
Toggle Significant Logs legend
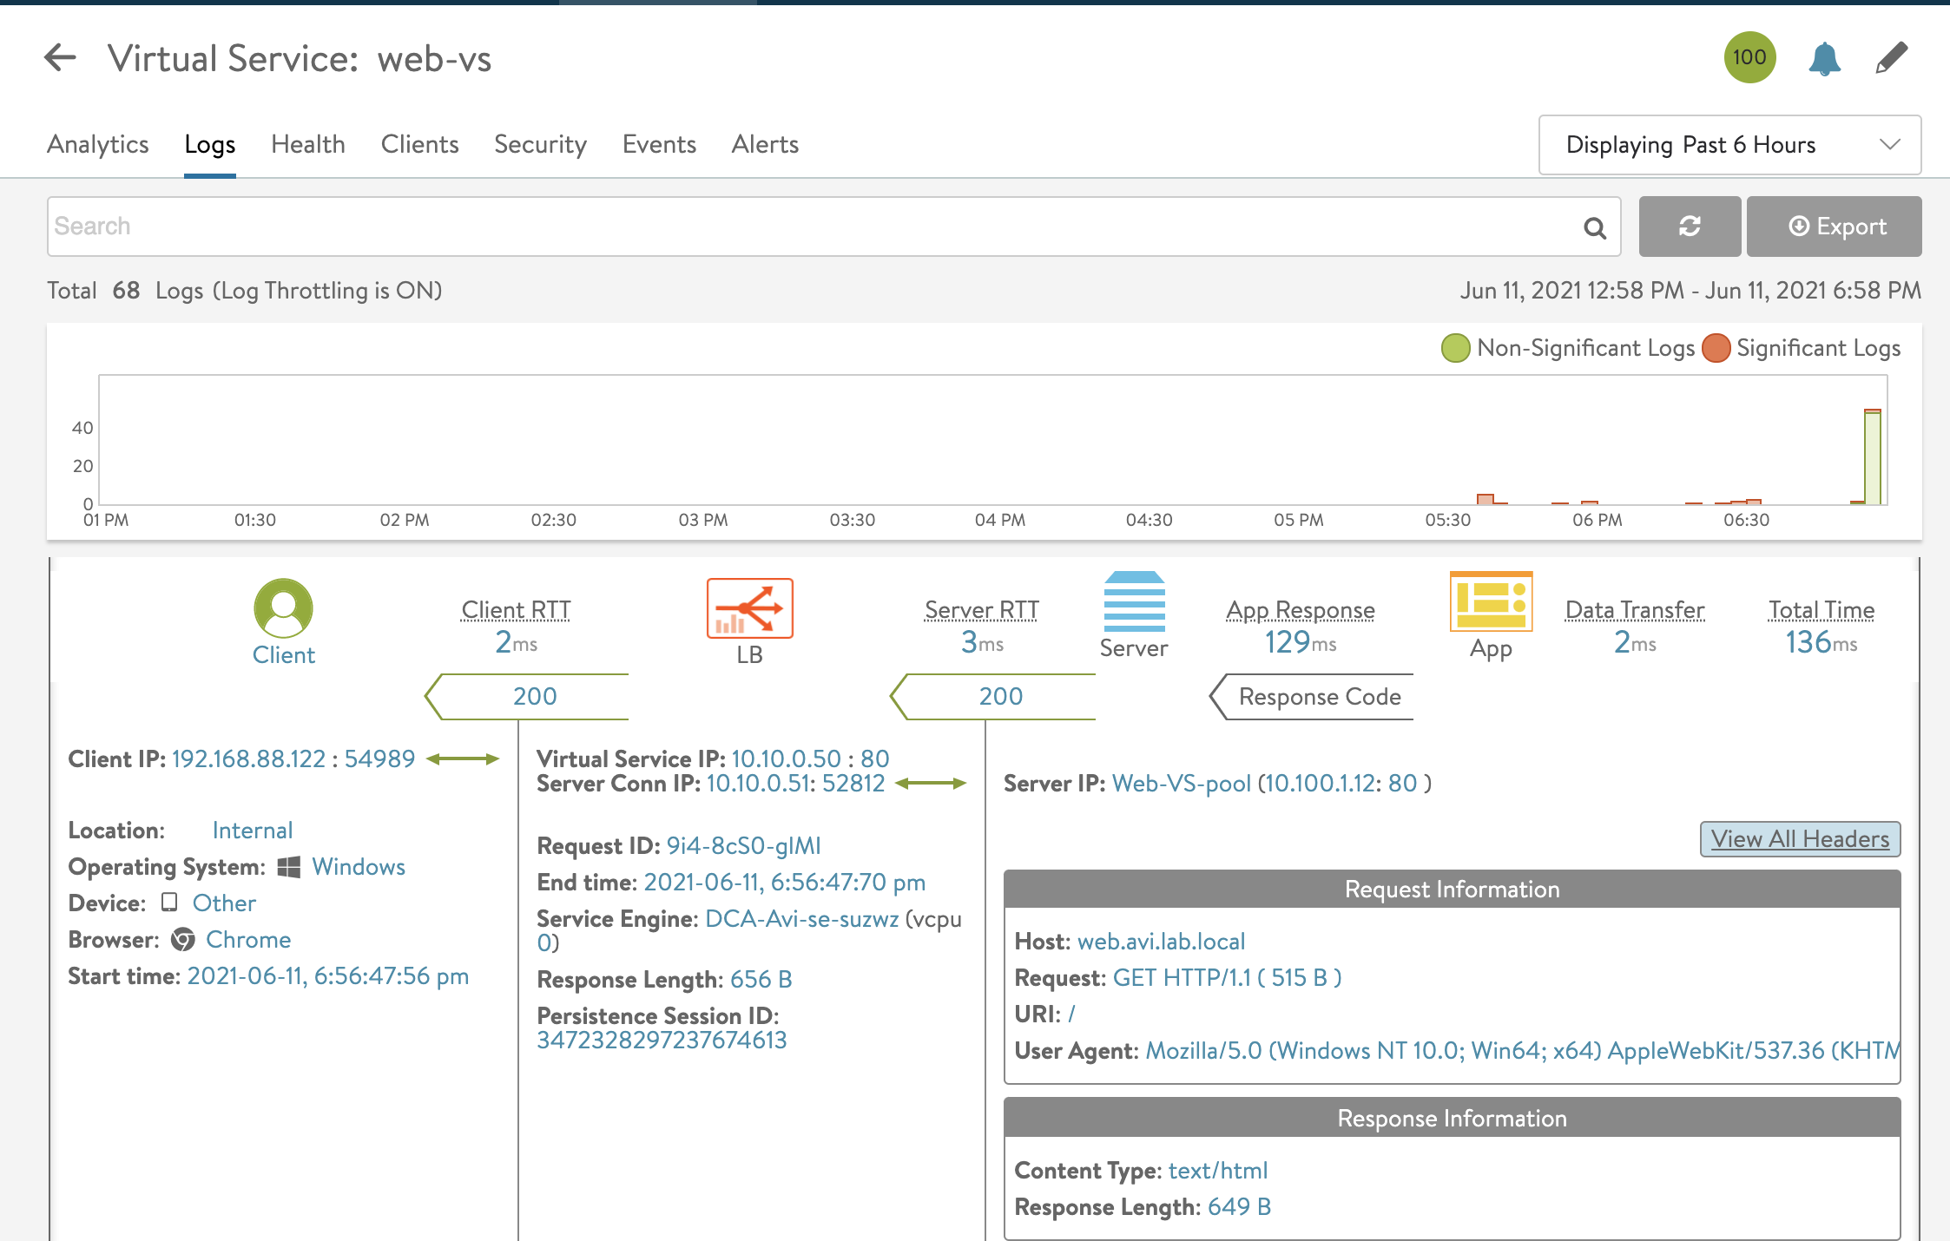pyautogui.click(x=1802, y=348)
